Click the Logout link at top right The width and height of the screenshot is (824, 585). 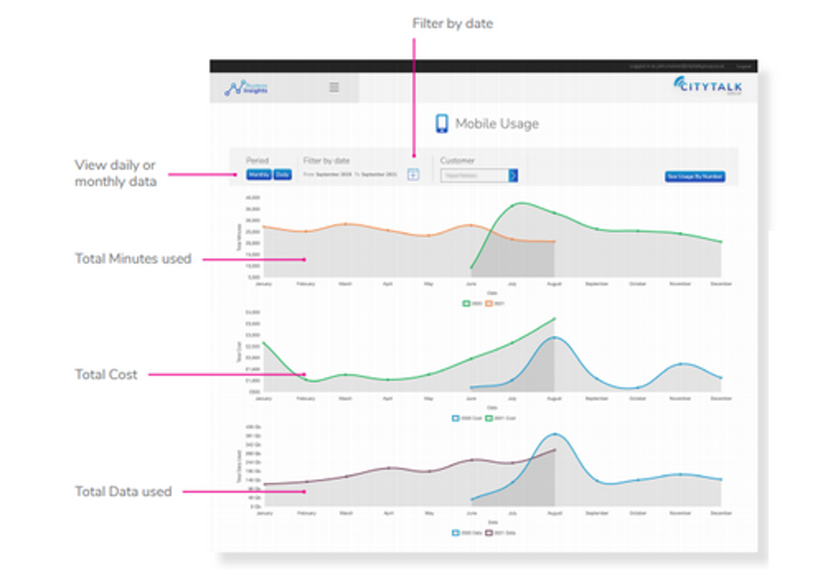click(743, 66)
